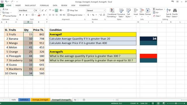Screen dimensions: 187x105
Task: Select the red result cell
Action: click(148, 56)
